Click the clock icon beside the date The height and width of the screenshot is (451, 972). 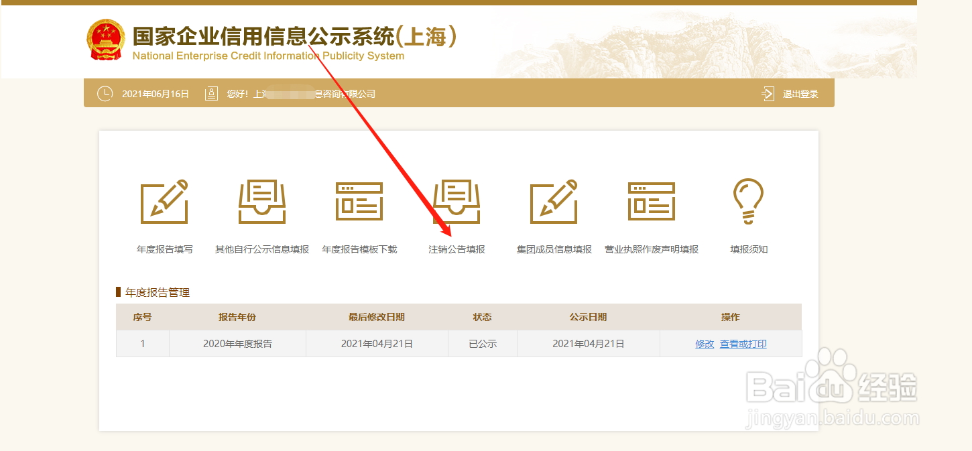point(105,93)
